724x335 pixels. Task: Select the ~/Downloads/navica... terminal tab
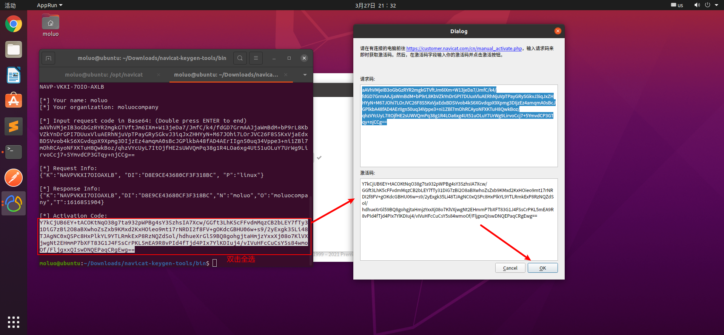226,75
